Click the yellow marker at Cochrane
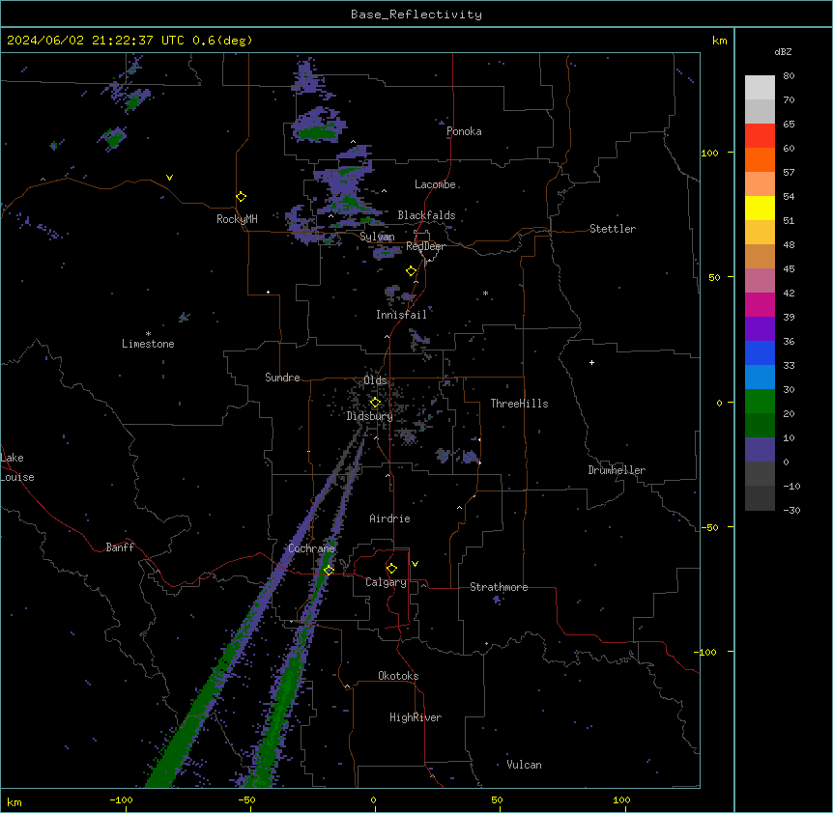The image size is (833, 813). point(329,570)
